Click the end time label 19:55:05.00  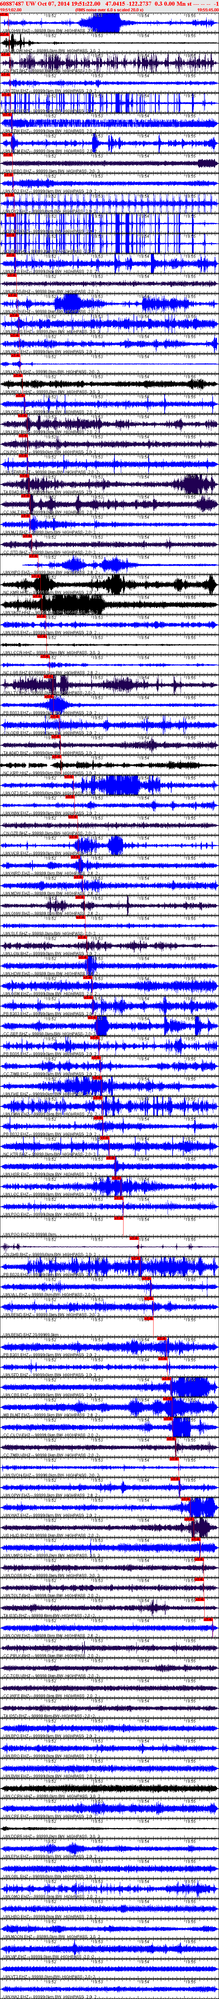tap(208, 11)
